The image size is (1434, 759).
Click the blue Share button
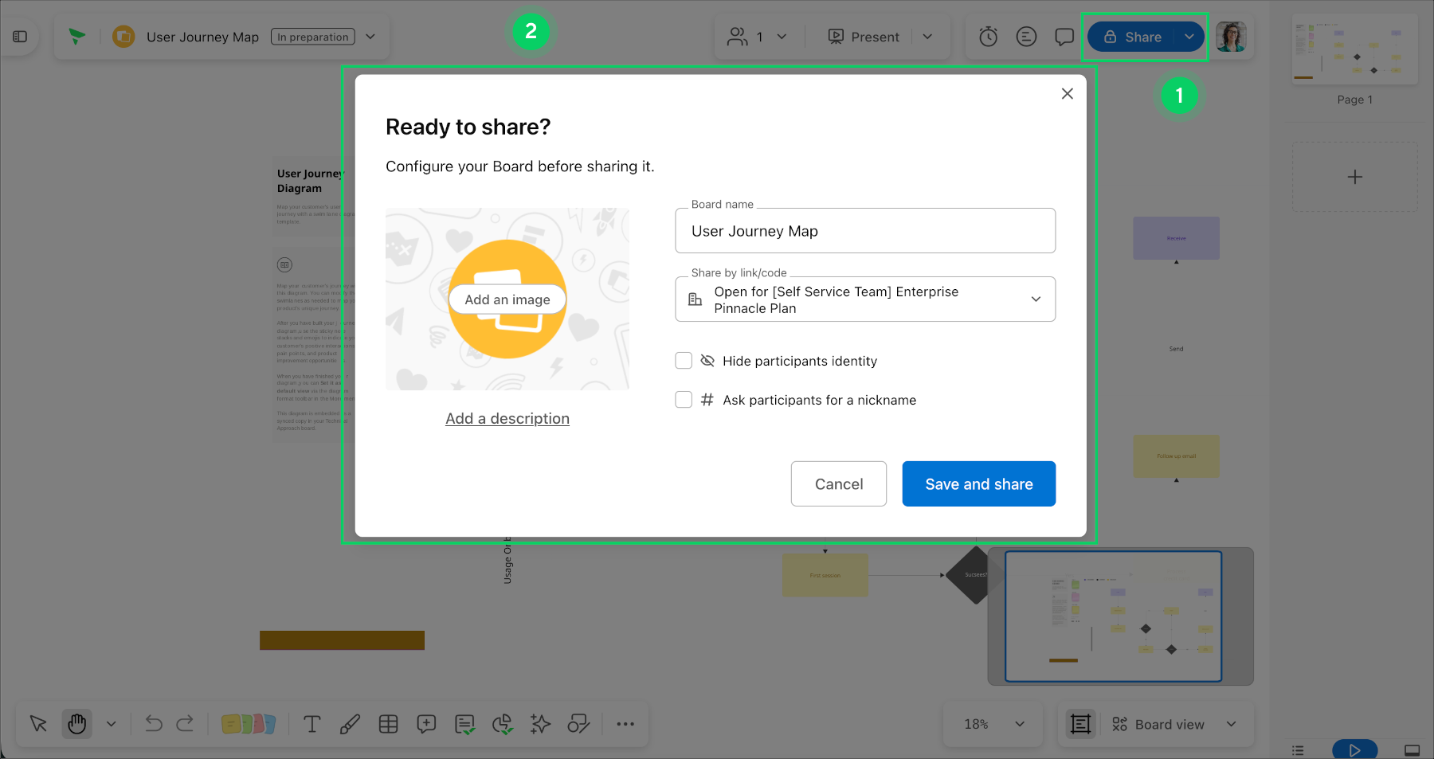(x=1132, y=37)
